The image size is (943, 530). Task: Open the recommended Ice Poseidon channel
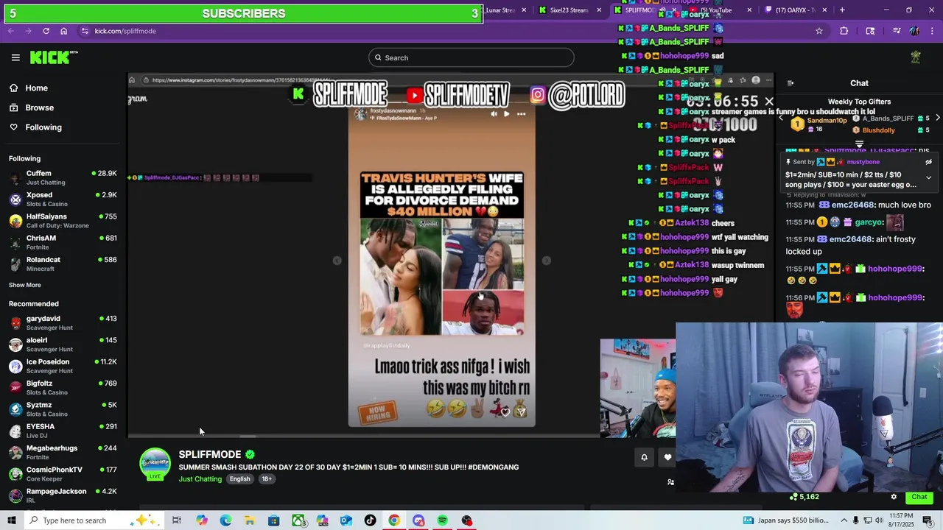pyautogui.click(x=63, y=366)
